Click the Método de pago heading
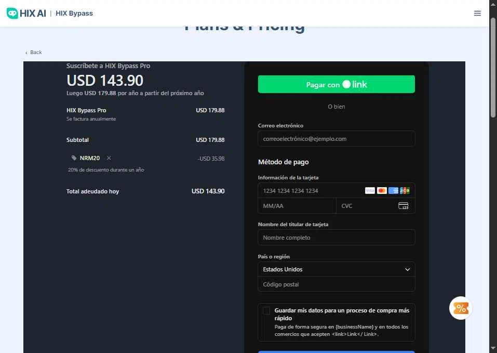The width and height of the screenshot is (497, 353). (284, 162)
